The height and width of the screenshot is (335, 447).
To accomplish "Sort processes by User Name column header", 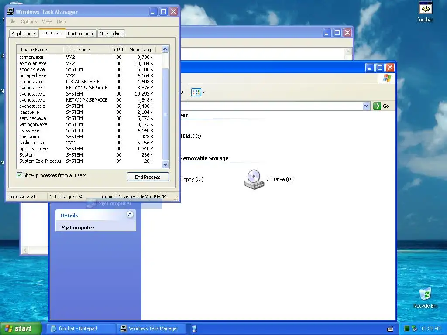I will coord(86,50).
